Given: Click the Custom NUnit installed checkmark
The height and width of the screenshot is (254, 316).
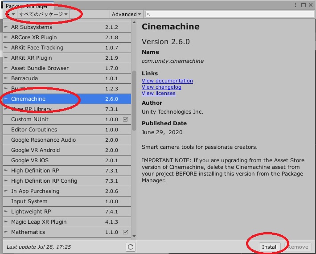Looking at the screenshot, I should tap(125, 119).
